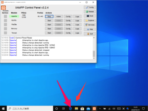Launch the Shell from the side panel
The width and height of the screenshot is (148, 111).
pos(90,16)
